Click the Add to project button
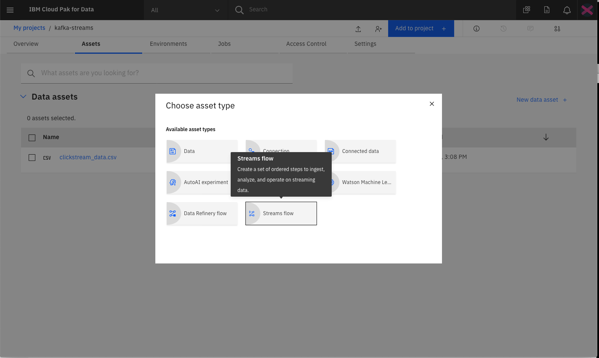 pos(421,29)
